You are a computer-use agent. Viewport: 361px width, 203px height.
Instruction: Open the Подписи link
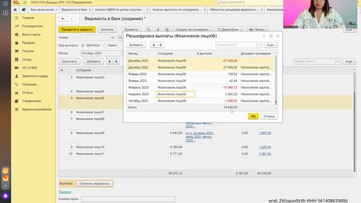(65, 192)
